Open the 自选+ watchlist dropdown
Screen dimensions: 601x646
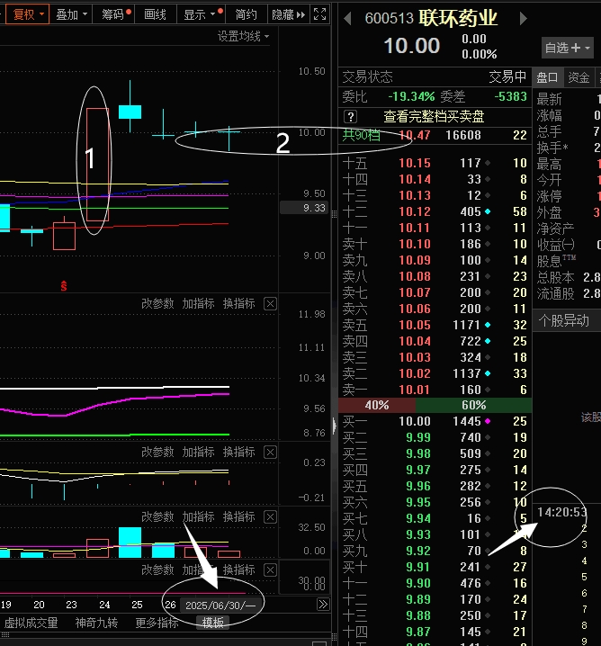tap(567, 48)
